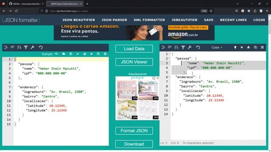Undo last action in left editor
The height and width of the screenshot is (152, 271).
point(41,47)
